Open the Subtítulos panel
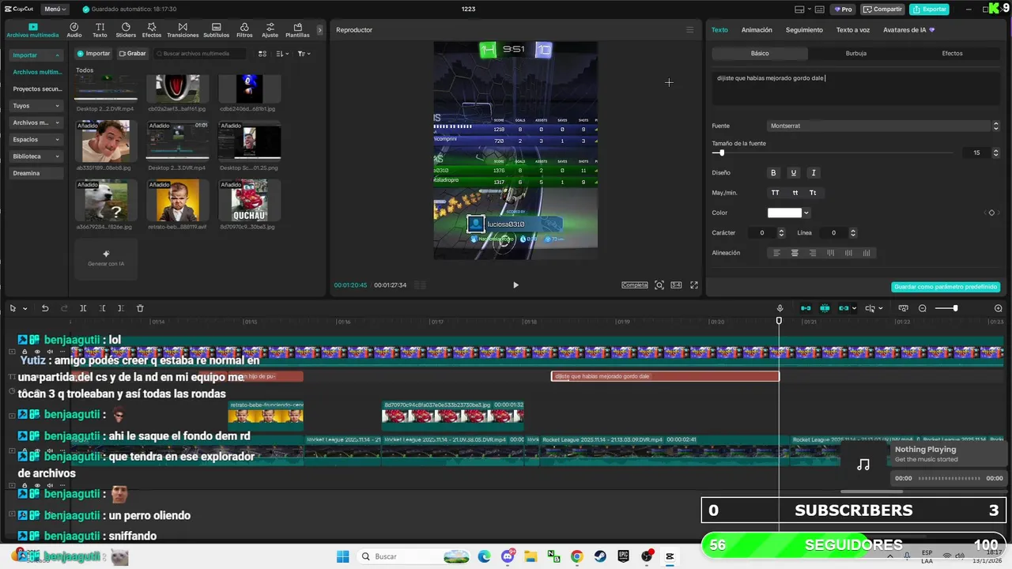 click(216, 30)
